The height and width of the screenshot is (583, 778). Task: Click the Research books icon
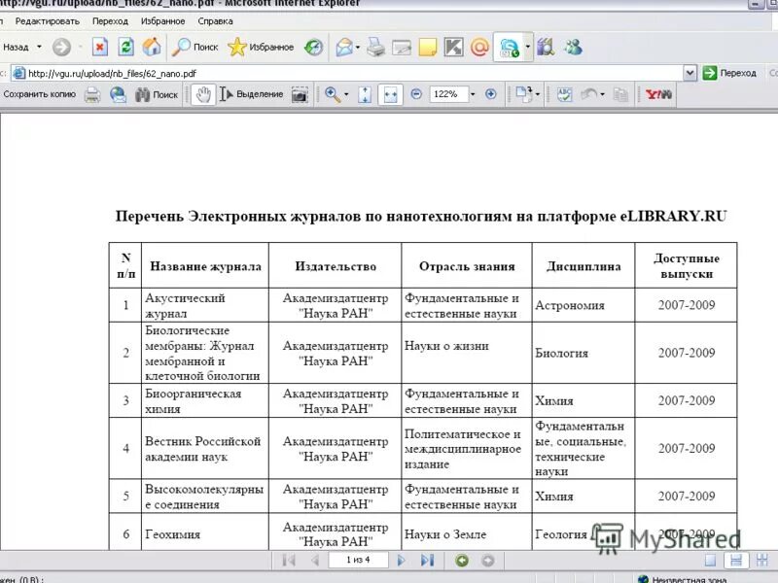click(546, 47)
